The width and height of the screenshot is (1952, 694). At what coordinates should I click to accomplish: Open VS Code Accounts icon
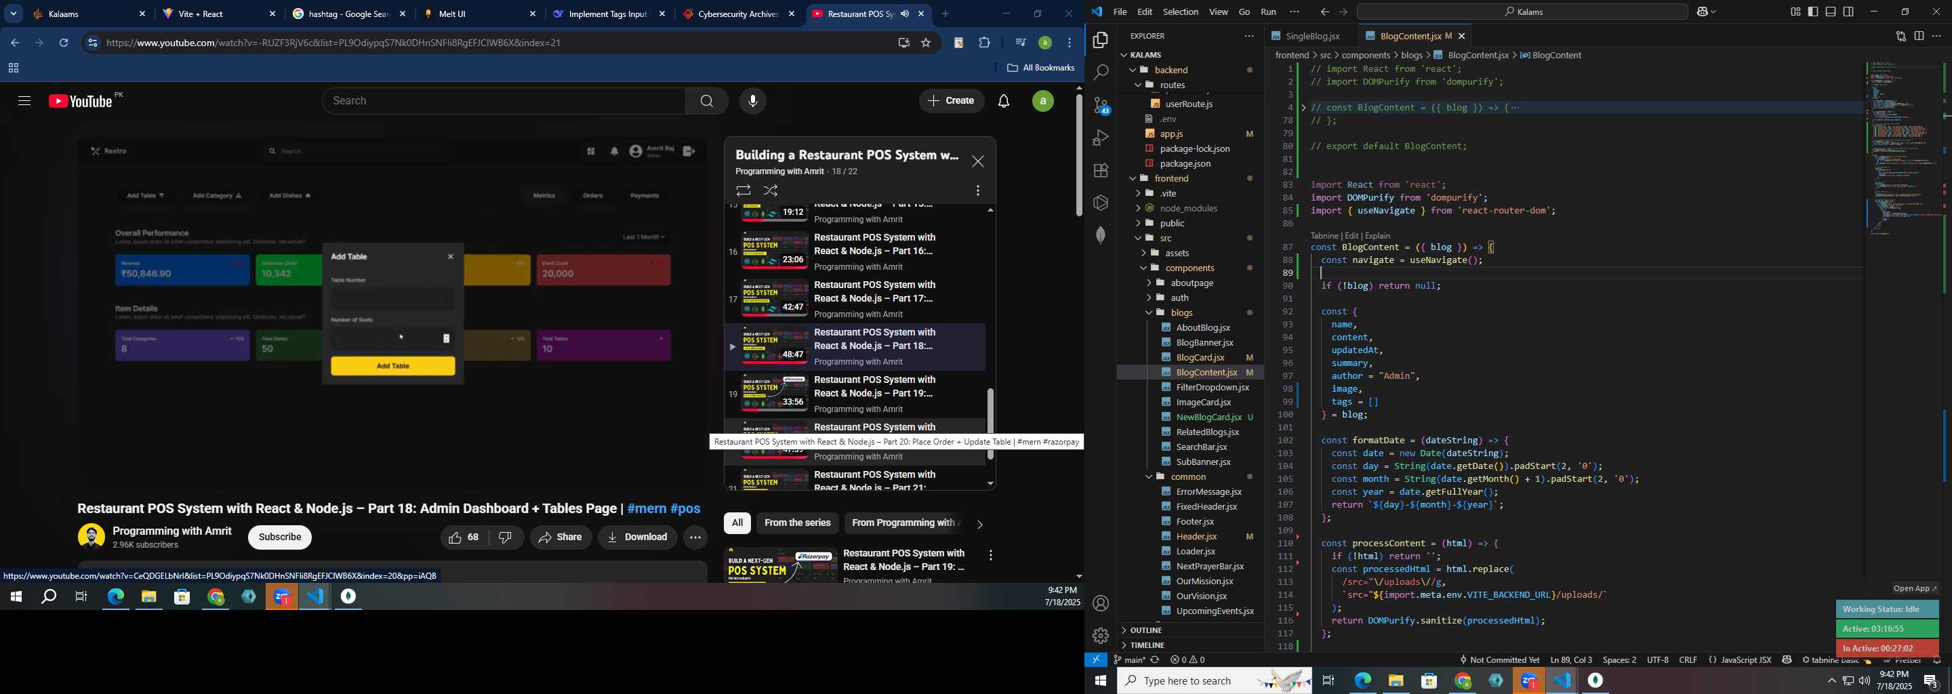click(1100, 603)
